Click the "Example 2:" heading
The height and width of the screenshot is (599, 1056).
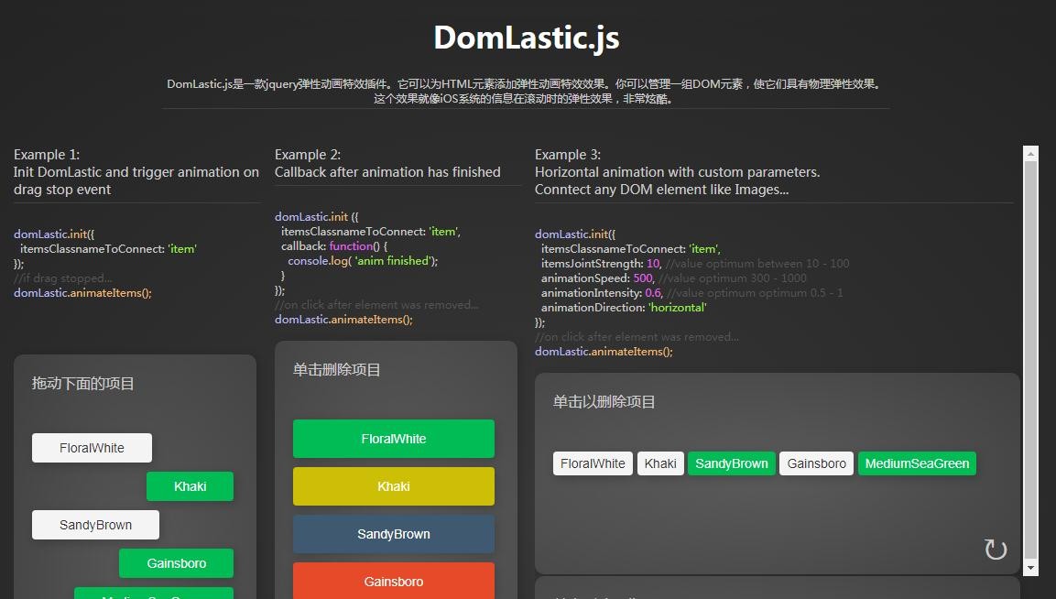click(x=308, y=154)
